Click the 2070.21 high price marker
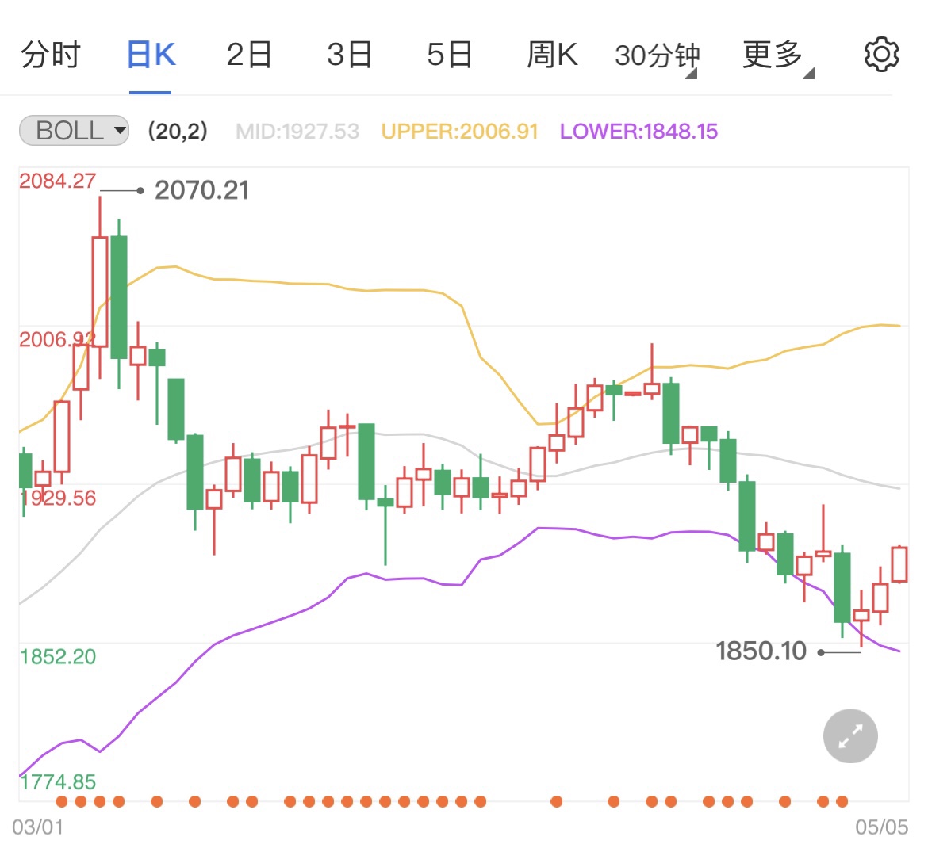 (x=201, y=190)
